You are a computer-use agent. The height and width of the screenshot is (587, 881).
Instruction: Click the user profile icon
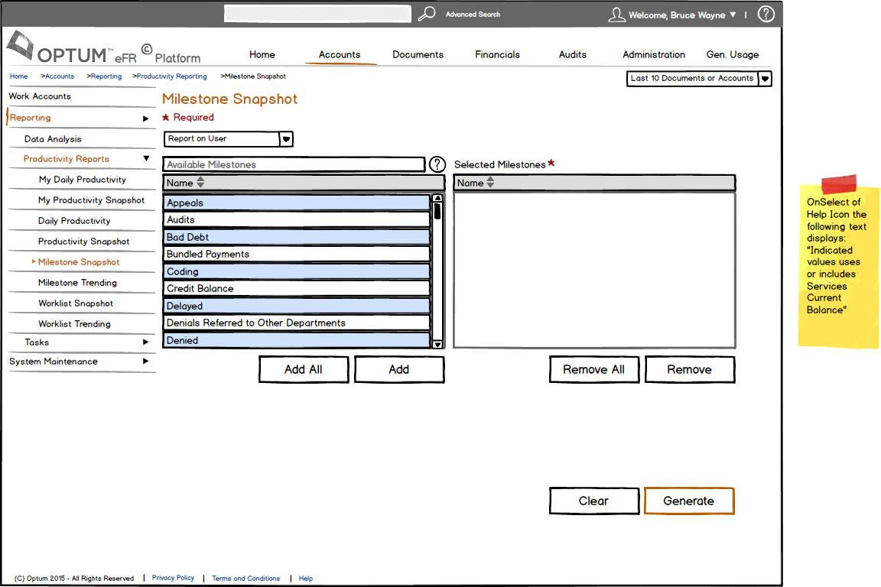click(616, 15)
